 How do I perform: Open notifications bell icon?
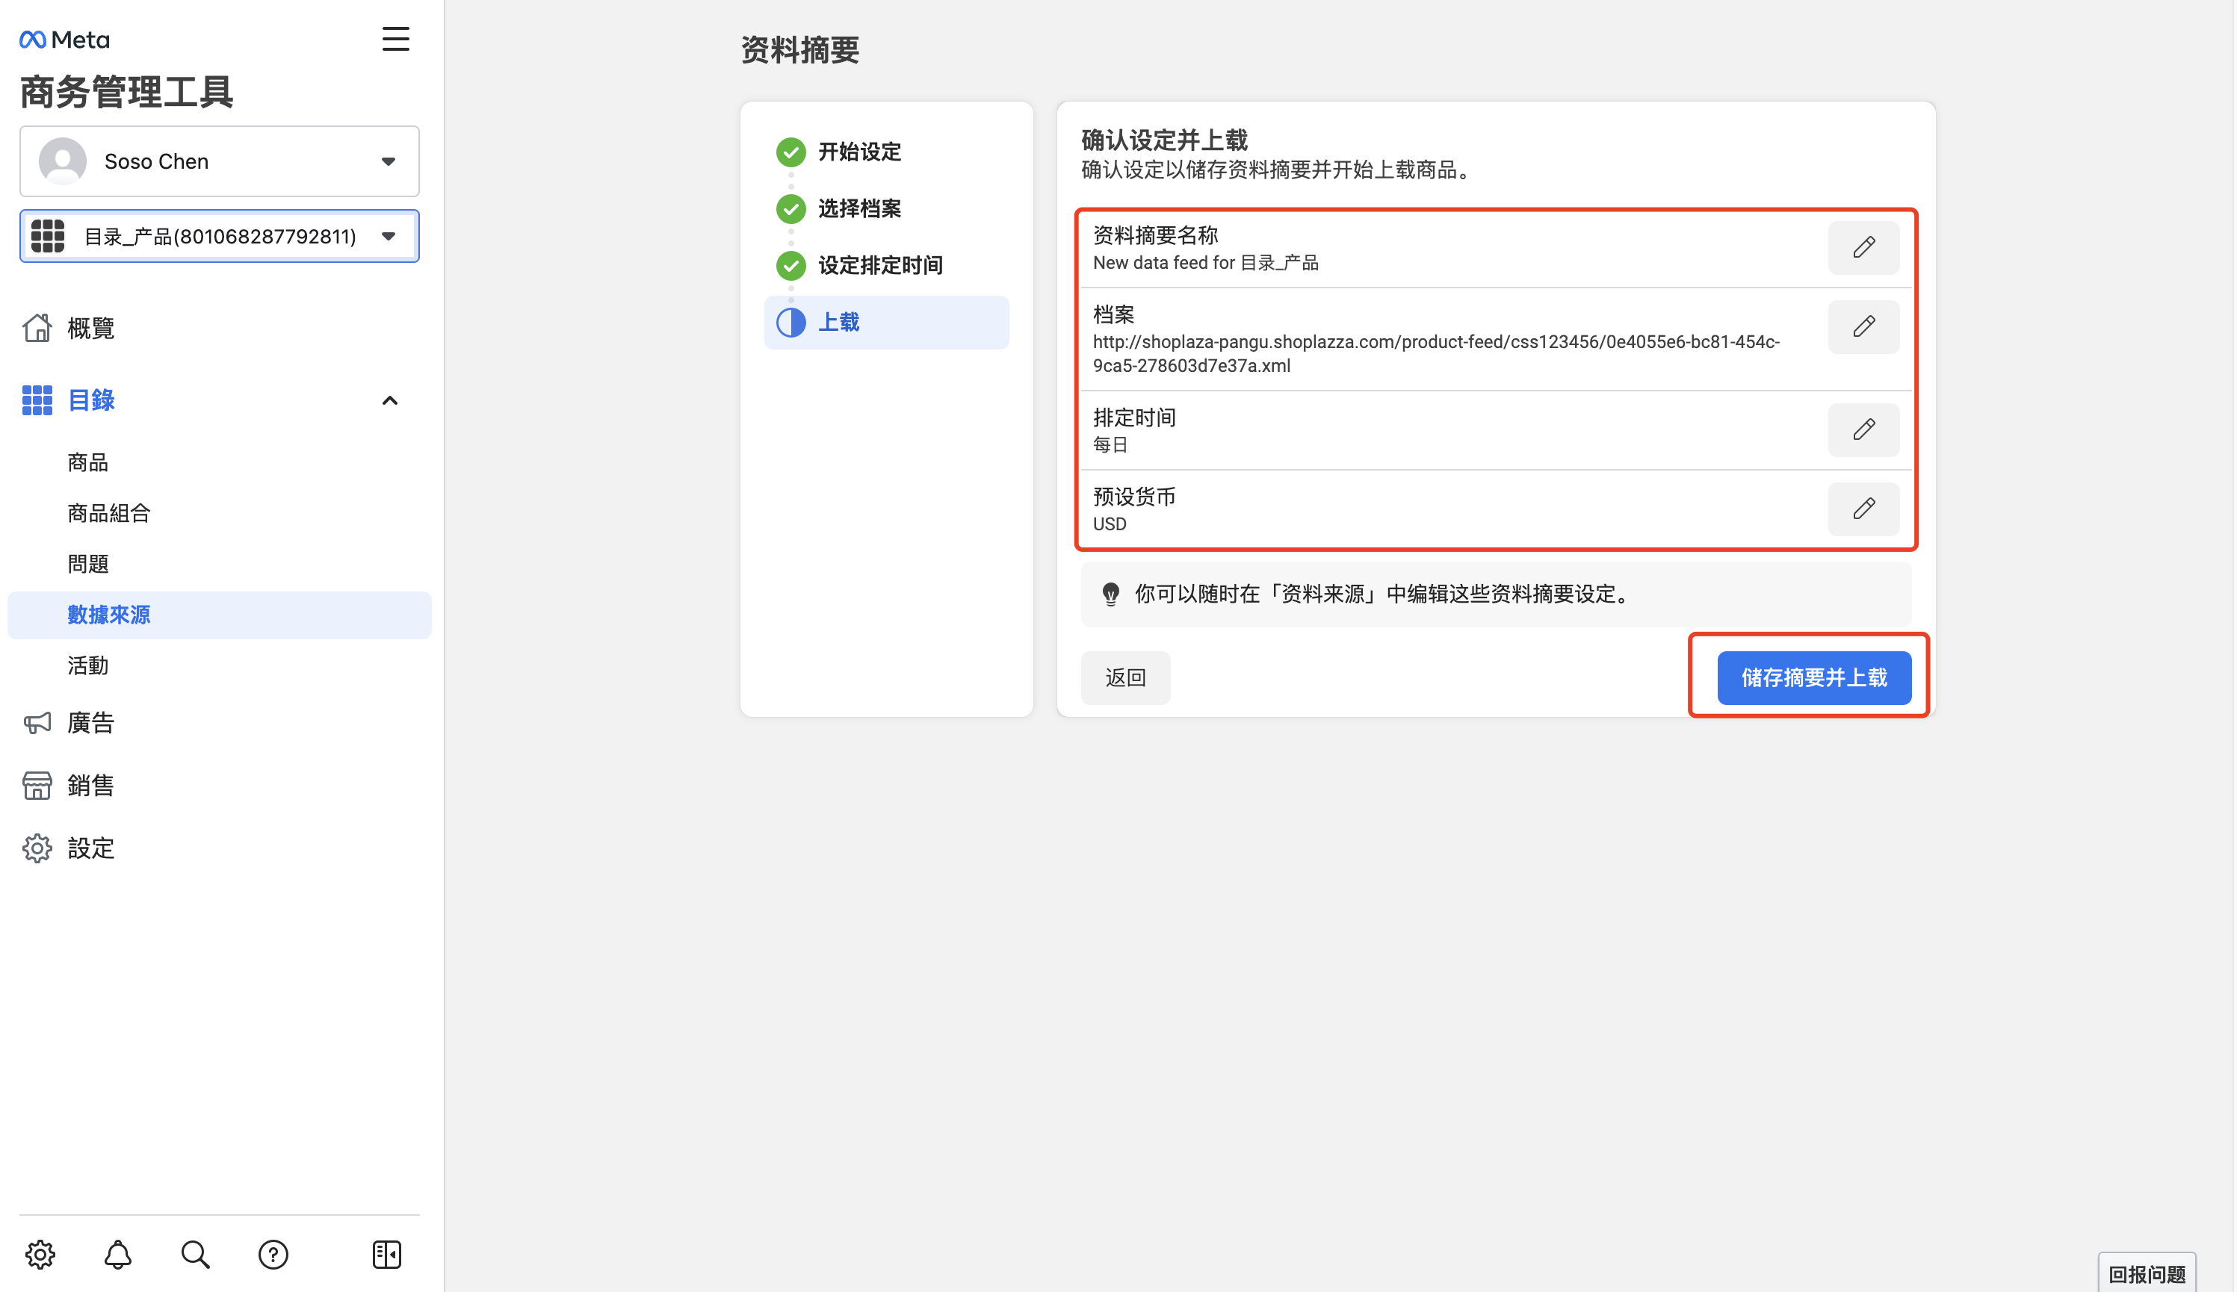pos(118,1254)
